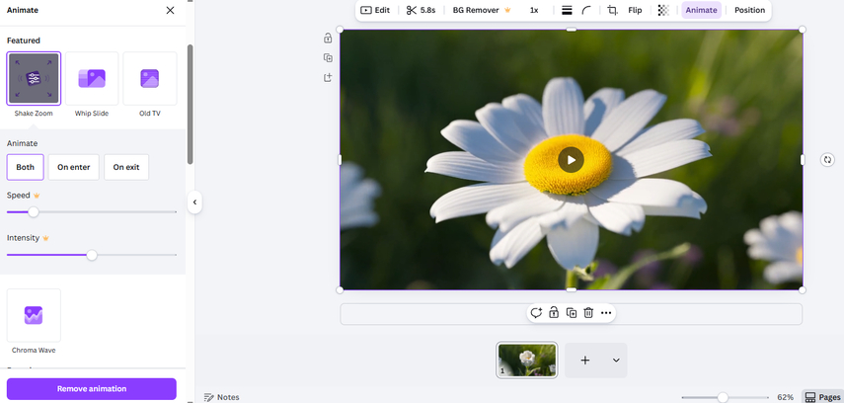Image resolution: width=844 pixels, height=403 pixels.
Task: Click the Speed slider handle
Action: tap(34, 212)
